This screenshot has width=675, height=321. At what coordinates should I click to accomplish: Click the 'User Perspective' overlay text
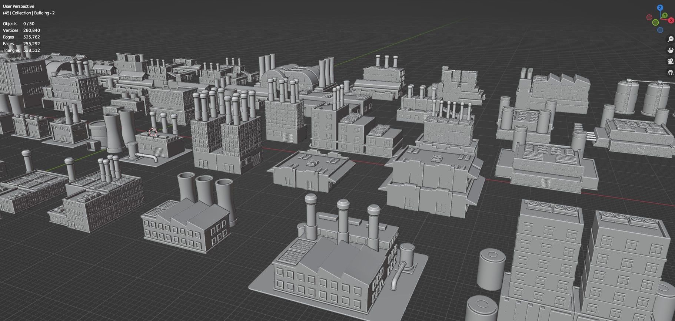coord(19,6)
